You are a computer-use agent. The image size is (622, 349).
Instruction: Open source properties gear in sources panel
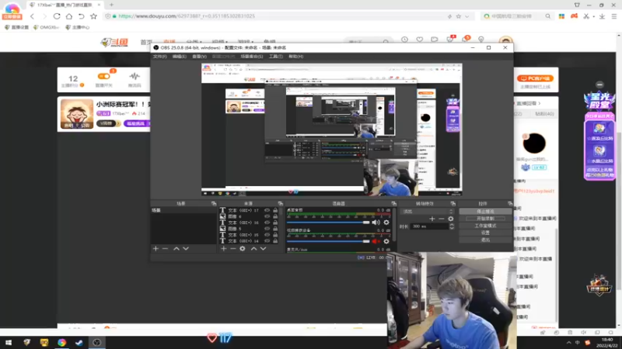tap(243, 248)
